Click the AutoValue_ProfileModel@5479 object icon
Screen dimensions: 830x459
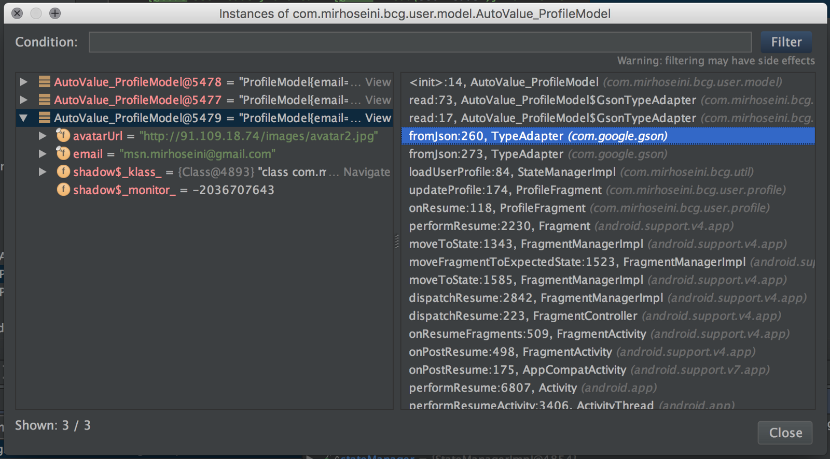click(45, 118)
